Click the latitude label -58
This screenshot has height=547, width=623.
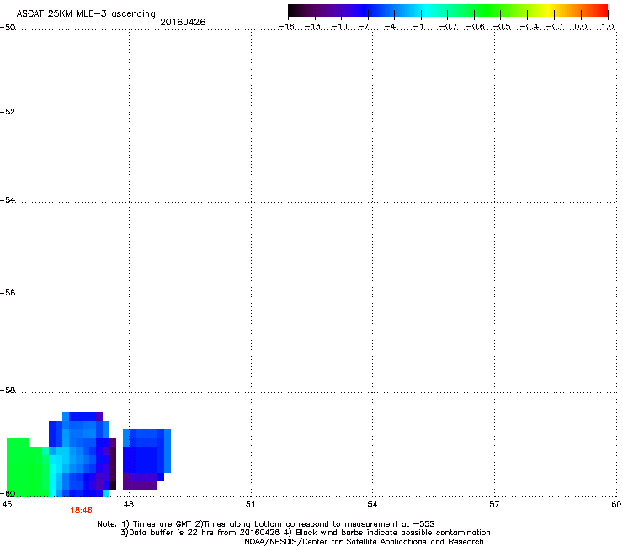pyautogui.click(x=8, y=390)
